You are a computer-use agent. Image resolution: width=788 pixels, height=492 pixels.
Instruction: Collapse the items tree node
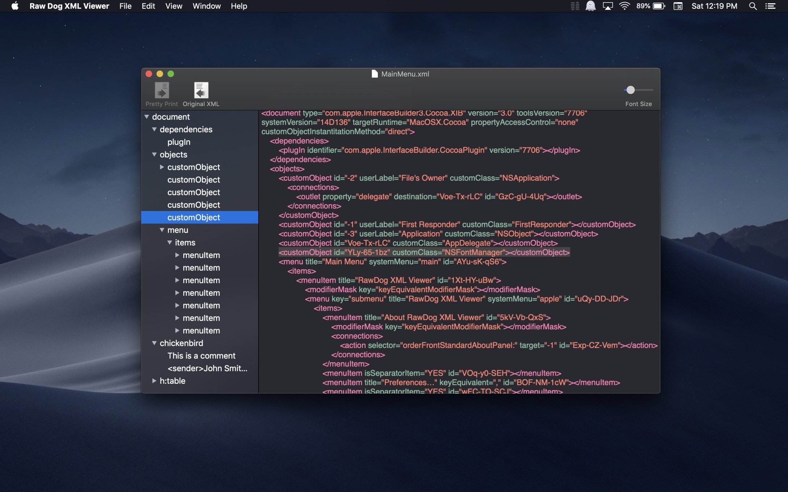click(x=170, y=243)
